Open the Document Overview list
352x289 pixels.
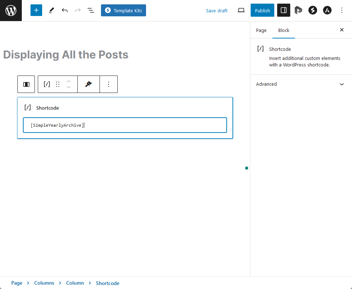(91, 10)
